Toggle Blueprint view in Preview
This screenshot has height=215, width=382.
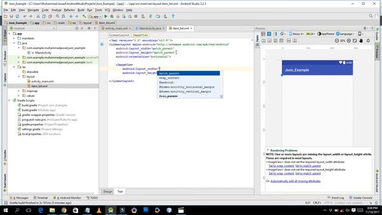click(269, 34)
